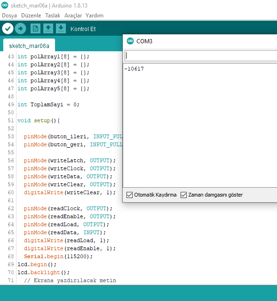Click line 47 polArray5 declaration

[x=53, y=89]
